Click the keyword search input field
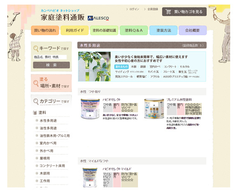237x192 pixels. [50, 57]
